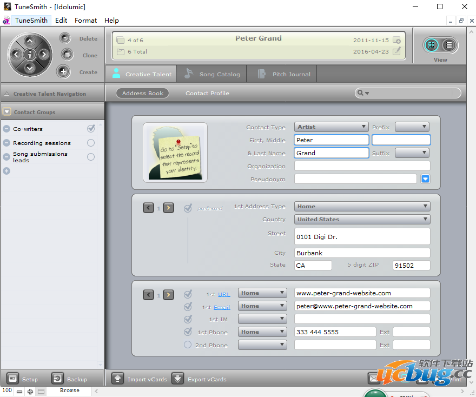Click the contact photo thumbnail
476x397 pixels.
tap(175, 152)
